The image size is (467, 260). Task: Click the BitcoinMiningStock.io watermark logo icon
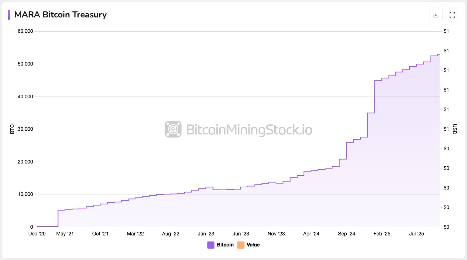(x=173, y=129)
